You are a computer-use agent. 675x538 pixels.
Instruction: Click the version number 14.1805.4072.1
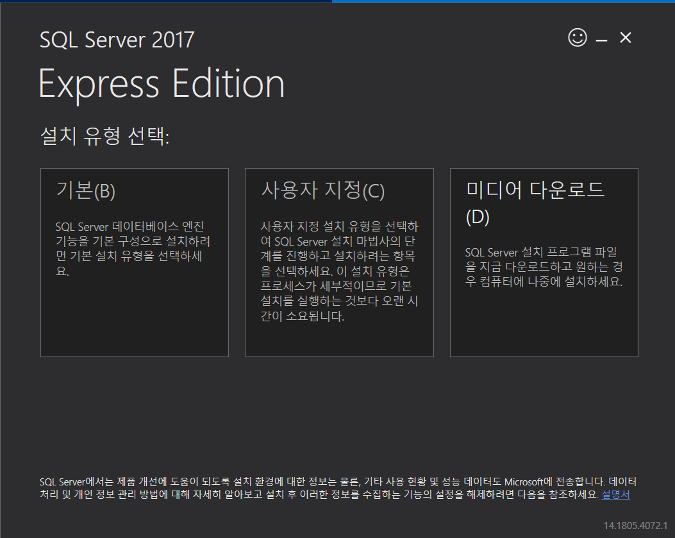coord(635,526)
